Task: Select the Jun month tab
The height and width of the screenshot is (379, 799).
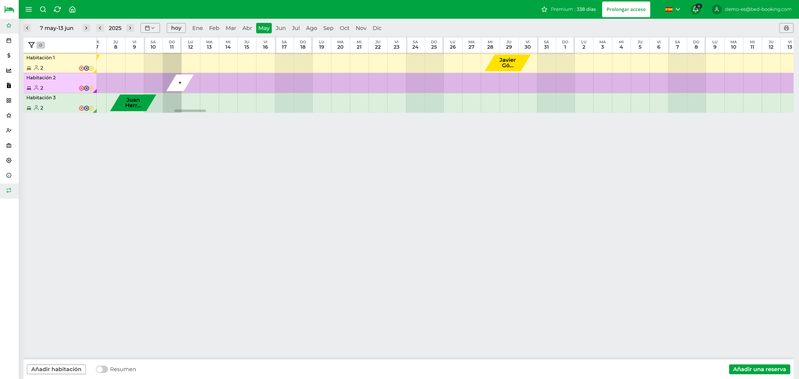Action: pos(280,28)
